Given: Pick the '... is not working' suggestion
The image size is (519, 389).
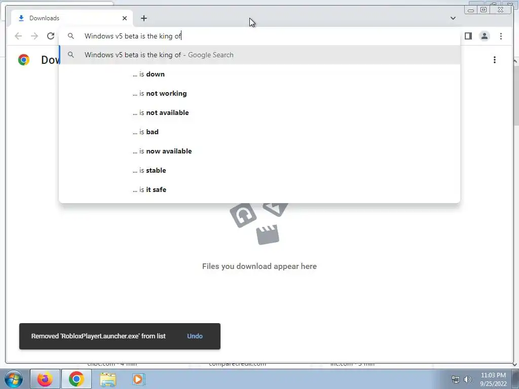Looking at the screenshot, I should point(259,93).
